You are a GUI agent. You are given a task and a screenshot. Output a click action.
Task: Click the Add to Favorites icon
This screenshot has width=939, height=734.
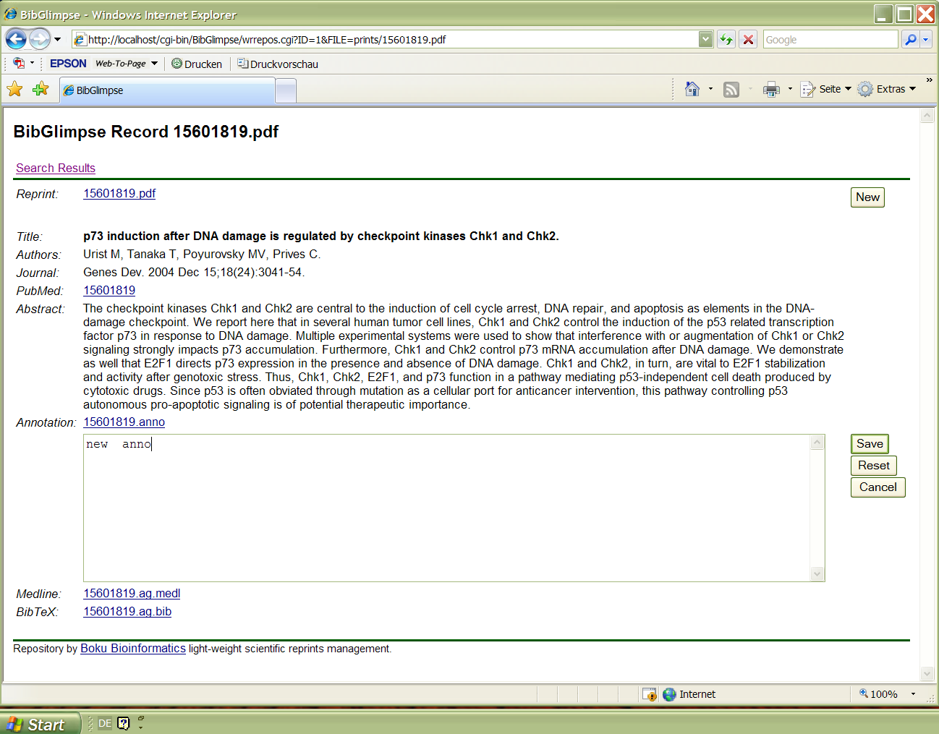(41, 89)
